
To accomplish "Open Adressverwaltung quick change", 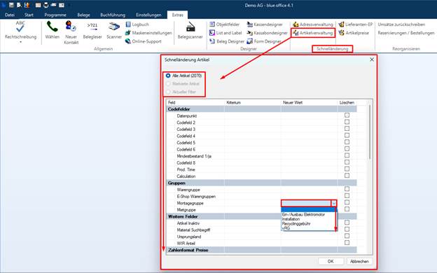I will tap(313, 24).
